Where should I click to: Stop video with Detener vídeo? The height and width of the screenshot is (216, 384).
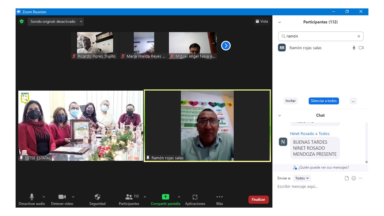click(62, 199)
